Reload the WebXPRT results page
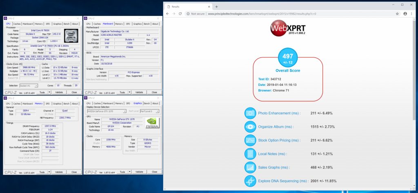This screenshot has width=418, height=193. [x=181, y=13]
